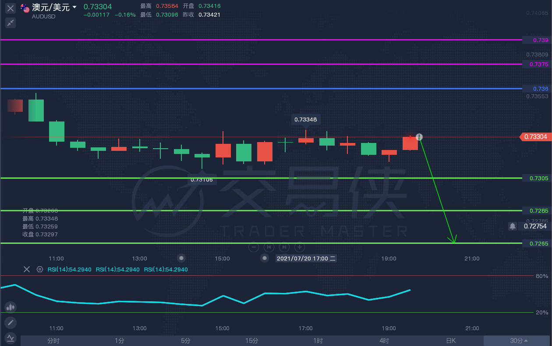The width and height of the screenshot is (552, 346).
Task: Open the indicator line chart icon
Action: click(x=11, y=338)
